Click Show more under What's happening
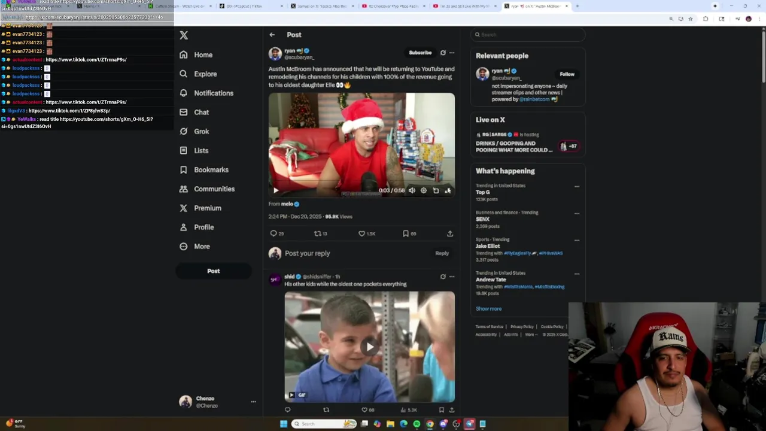This screenshot has width=766, height=431. click(488, 309)
